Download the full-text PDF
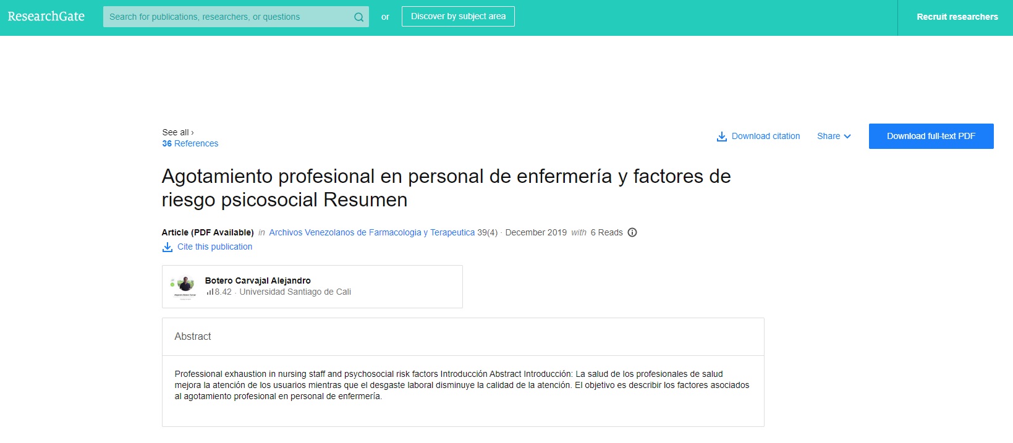The width and height of the screenshot is (1013, 443). (x=931, y=137)
